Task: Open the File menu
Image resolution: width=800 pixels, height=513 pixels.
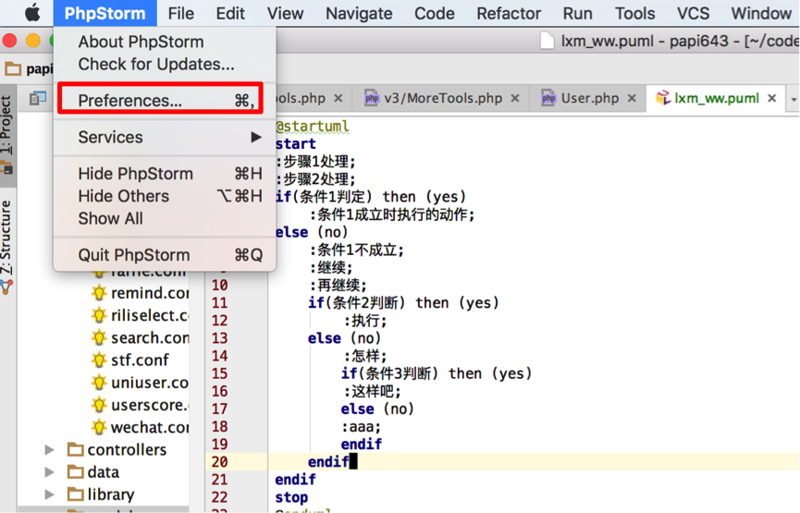Action: tap(180, 13)
